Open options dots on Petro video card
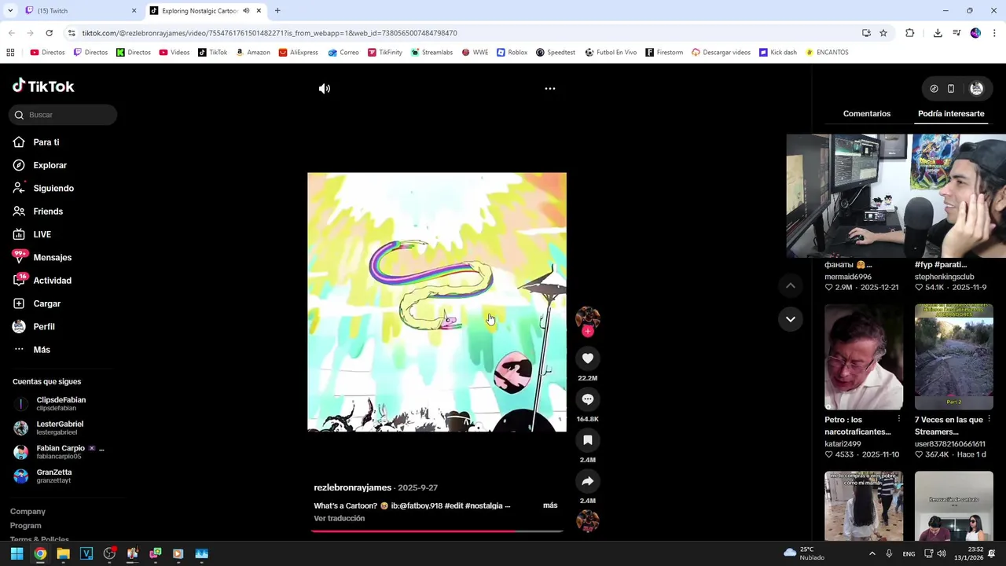1006x566 pixels. point(898,420)
